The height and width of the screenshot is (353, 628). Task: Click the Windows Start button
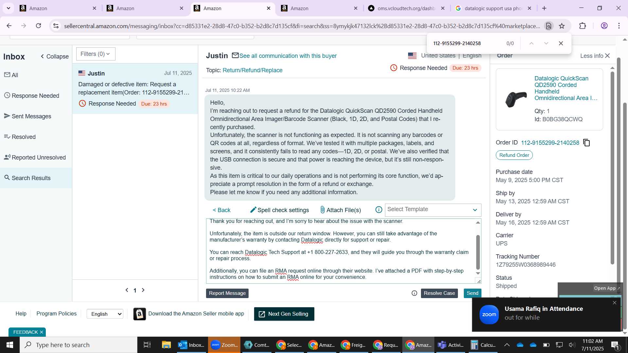[x=9, y=345]
